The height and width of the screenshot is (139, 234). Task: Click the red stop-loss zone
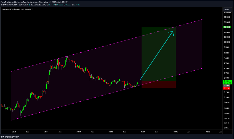tap(159, 84)
